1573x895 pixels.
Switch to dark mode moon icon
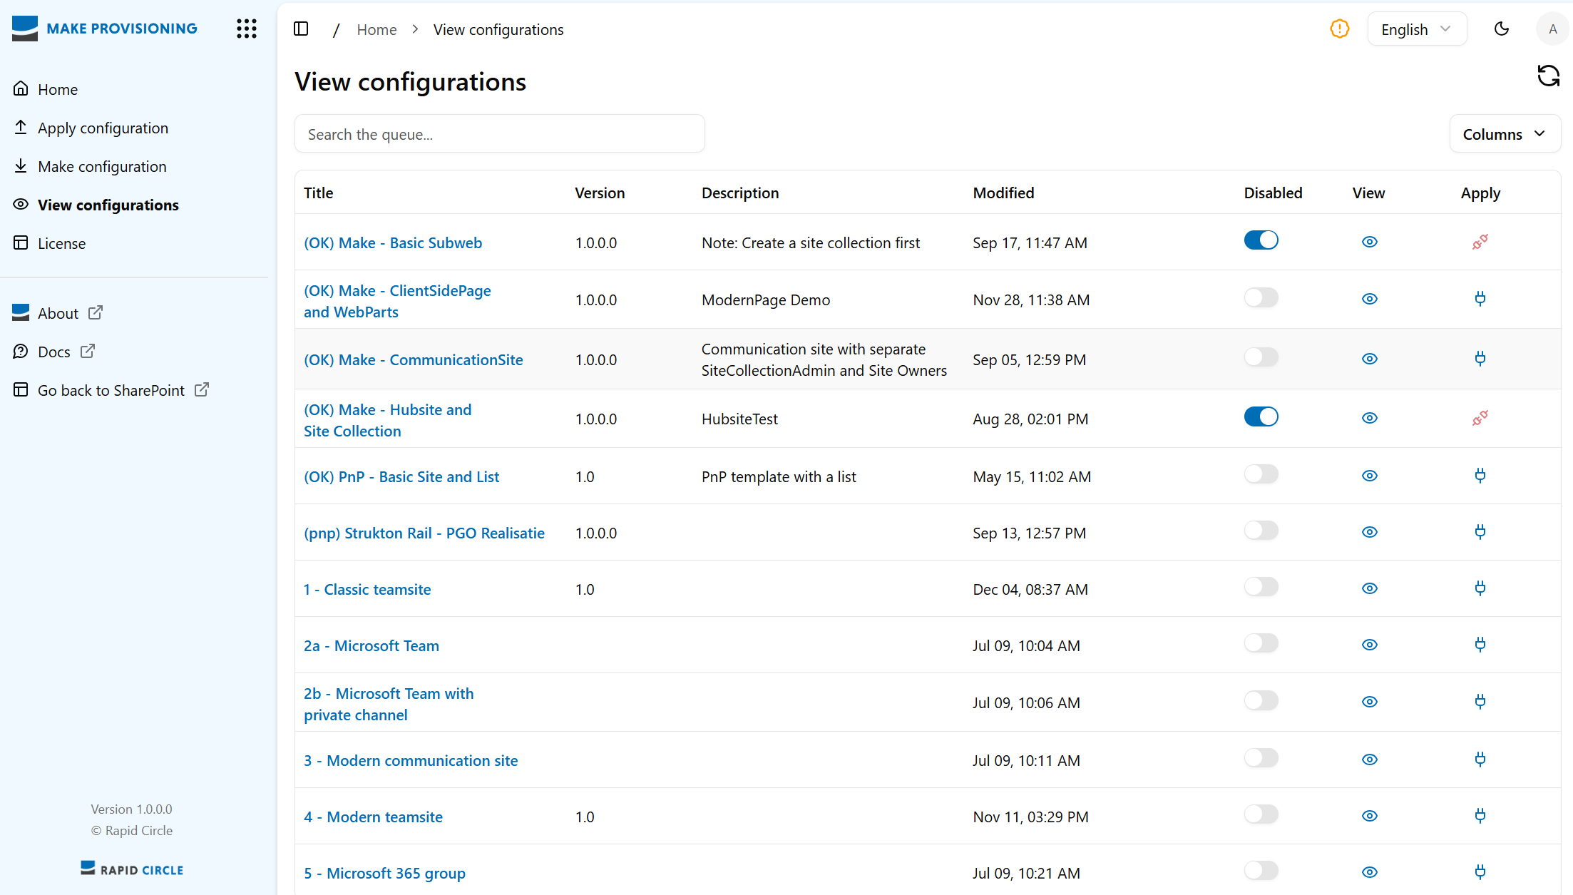pyautogui.click(x=1501, y=29)
